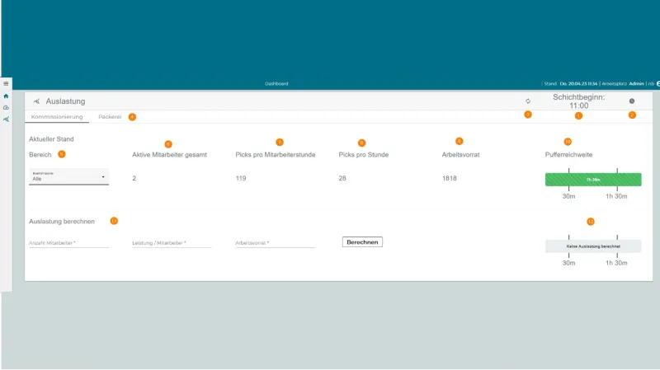The width and height of the screenshot is (660, 370).
Task: Click the Admin user name in header
Action: click(x=636, y=84)
